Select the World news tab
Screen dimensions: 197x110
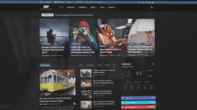(45, 65)
